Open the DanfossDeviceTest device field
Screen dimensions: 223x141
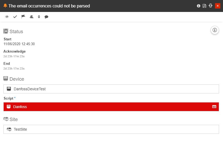[111, 89]
